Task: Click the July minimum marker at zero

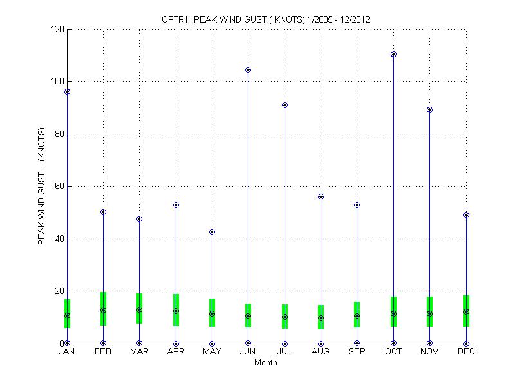Action: pos(285,344)
